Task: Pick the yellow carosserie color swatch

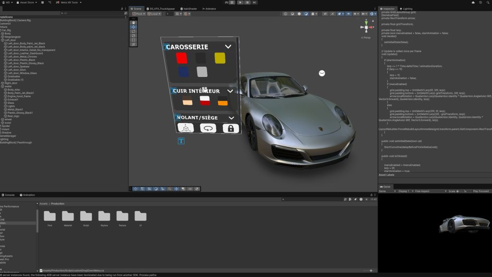Action: 220,58
